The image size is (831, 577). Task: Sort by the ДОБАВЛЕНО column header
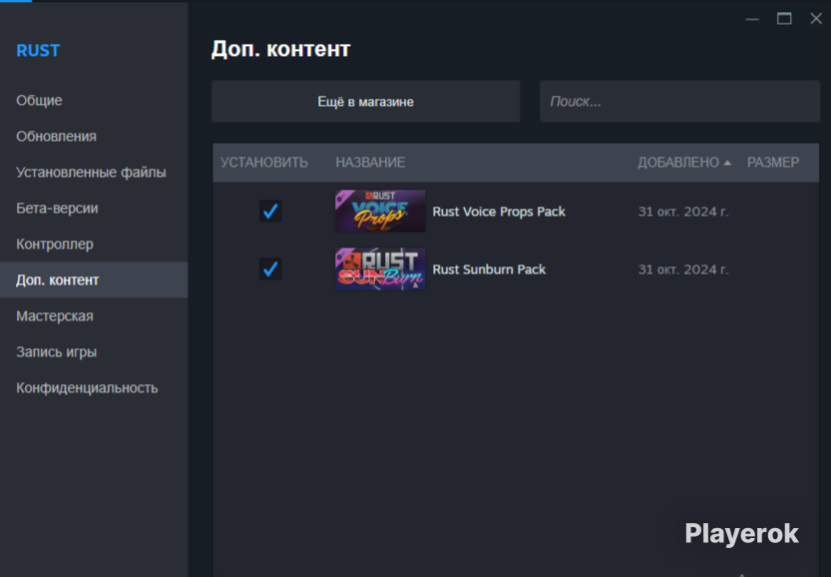[678, 163]
